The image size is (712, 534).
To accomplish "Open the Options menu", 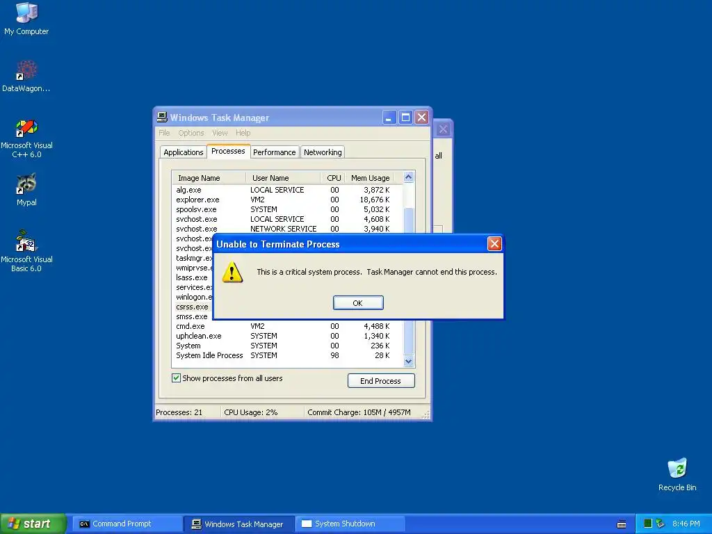I will (x=191, y=133).
